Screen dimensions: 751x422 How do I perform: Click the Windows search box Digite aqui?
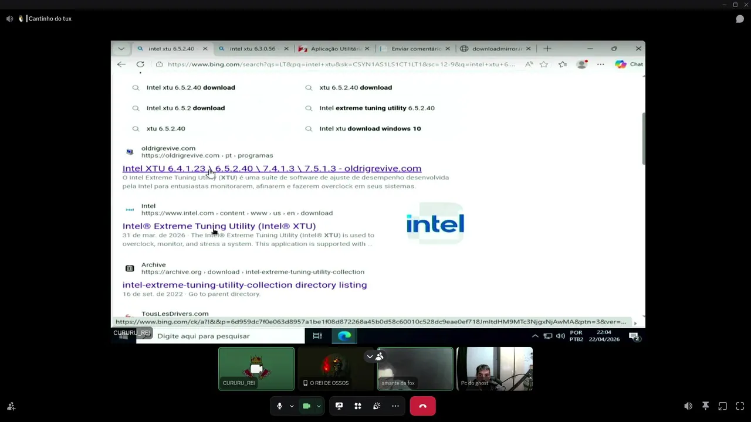pyautogui.click(x=220, y=336)
